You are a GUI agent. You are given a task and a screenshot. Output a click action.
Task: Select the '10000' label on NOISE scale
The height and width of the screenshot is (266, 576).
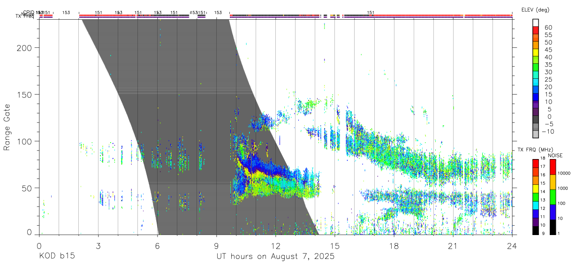[x=564, y=173]
